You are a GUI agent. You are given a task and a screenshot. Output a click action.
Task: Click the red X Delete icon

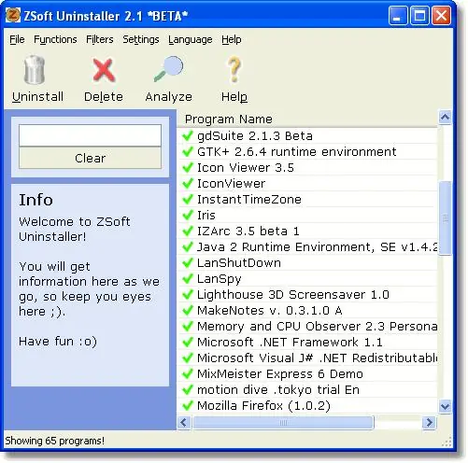coord(104,70)
